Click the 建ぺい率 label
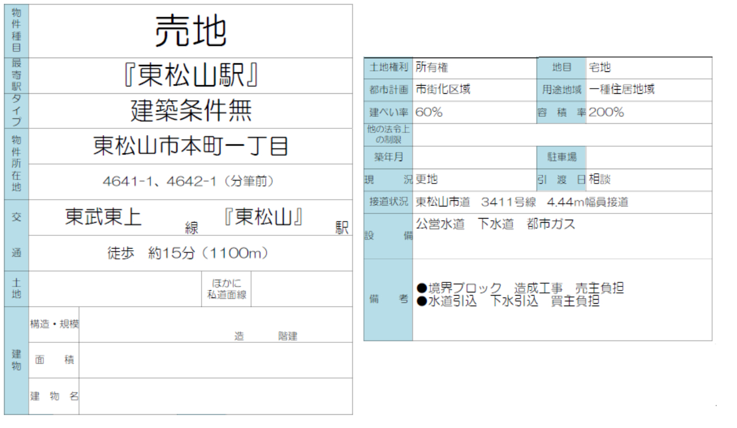This screenshot has height=428, width=737. (388, 113)
